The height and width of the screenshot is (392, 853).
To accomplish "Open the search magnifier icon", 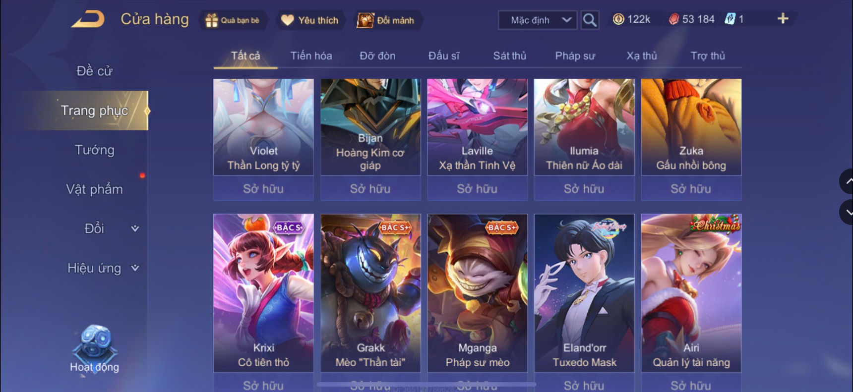I will point(590,20).
